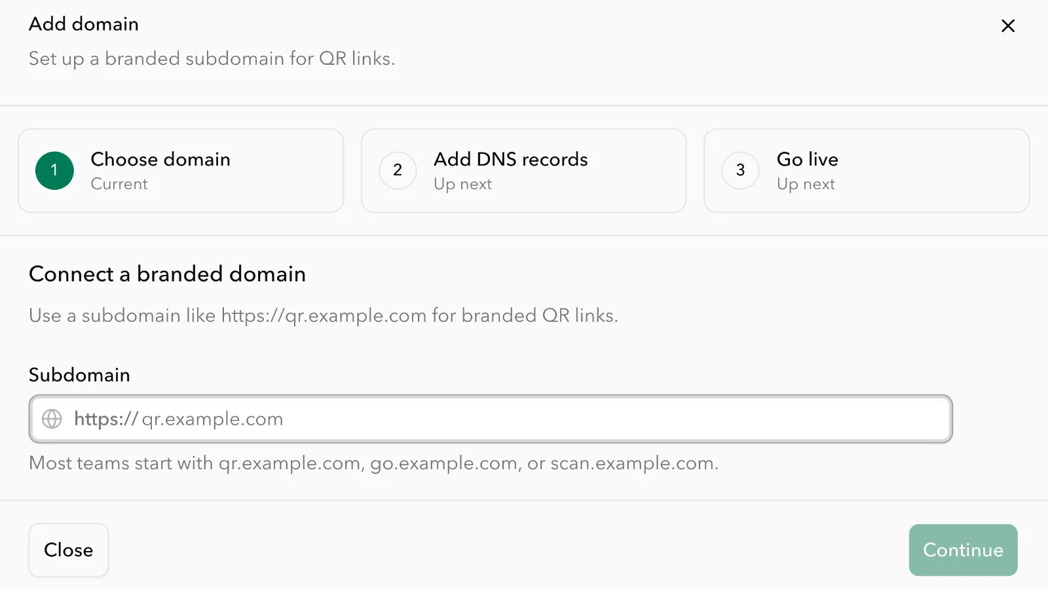The width and height of the screenshot is (1048, 589).
Task: Click the green step 1 circle
Action: coord(54,170)
